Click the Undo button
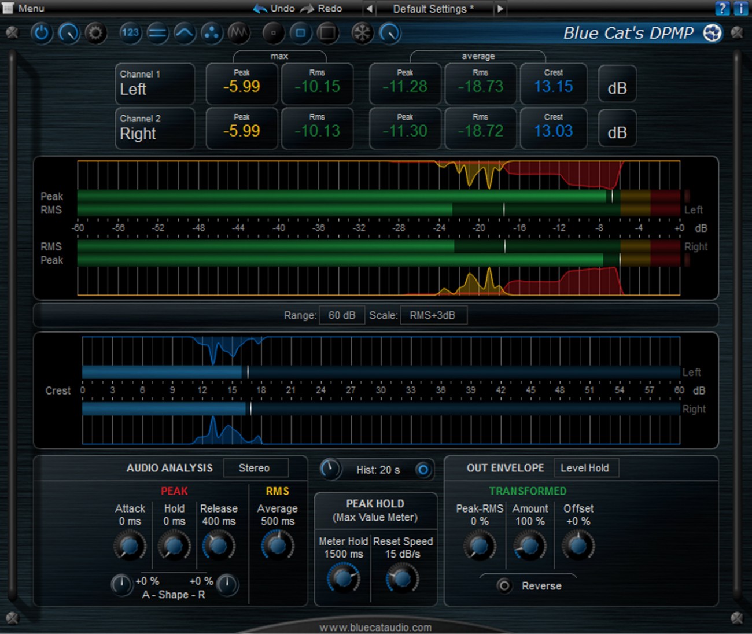 (275, 9)
